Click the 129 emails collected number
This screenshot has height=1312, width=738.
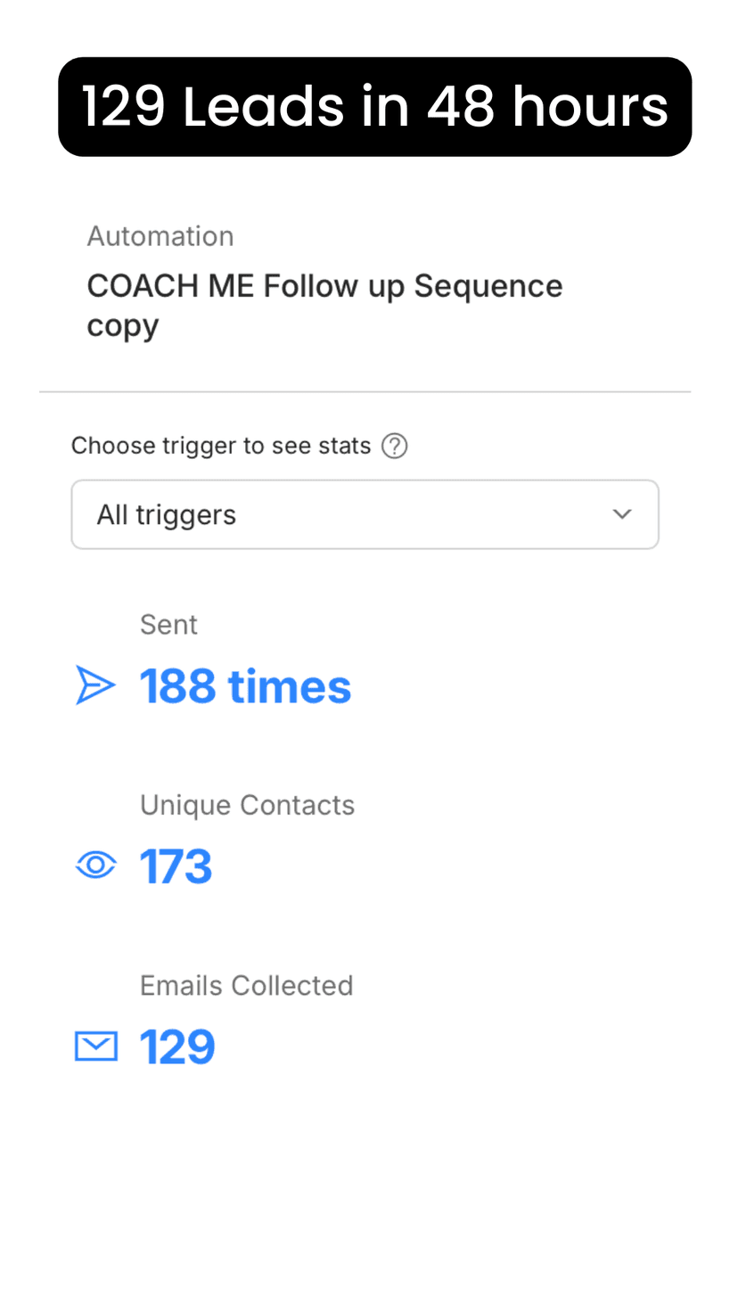pos(177,1046)
